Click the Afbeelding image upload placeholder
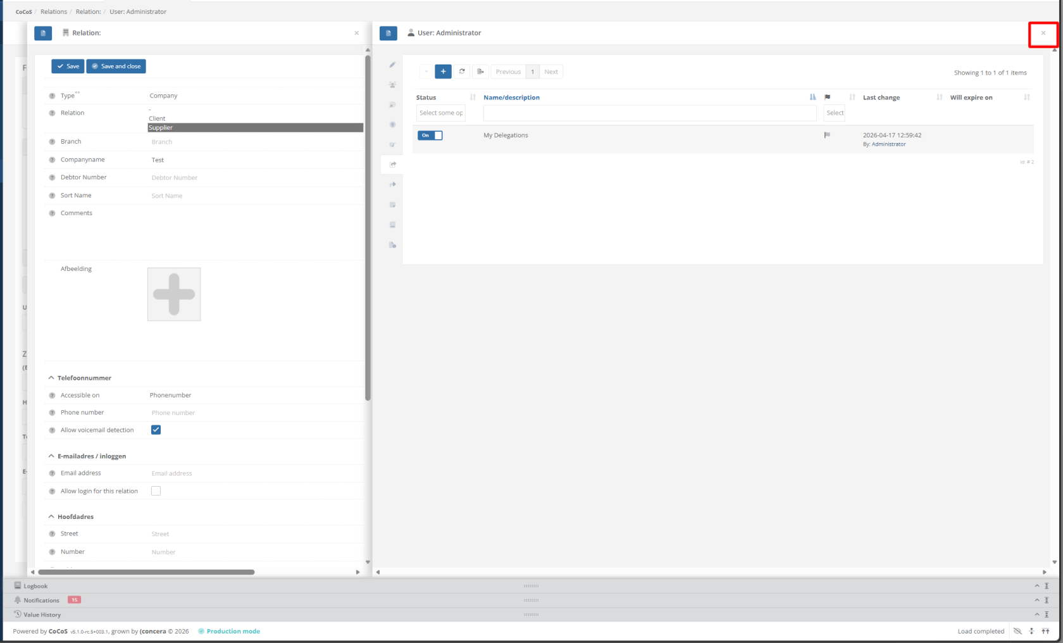The height and width of the screenshot is (643, 1063). [174, 294]
